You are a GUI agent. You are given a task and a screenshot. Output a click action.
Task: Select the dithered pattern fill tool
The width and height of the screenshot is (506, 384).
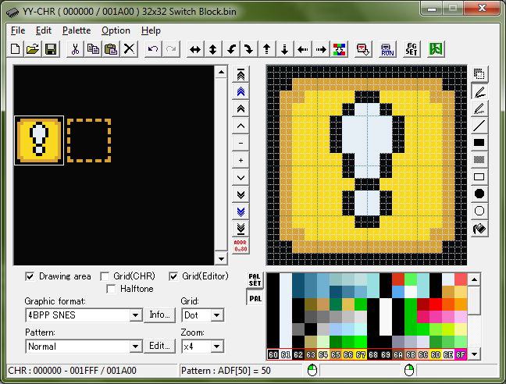479,159
